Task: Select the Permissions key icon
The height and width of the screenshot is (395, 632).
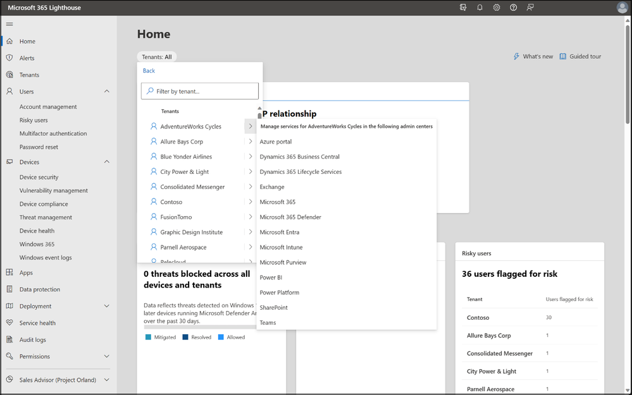Action: 9,356
